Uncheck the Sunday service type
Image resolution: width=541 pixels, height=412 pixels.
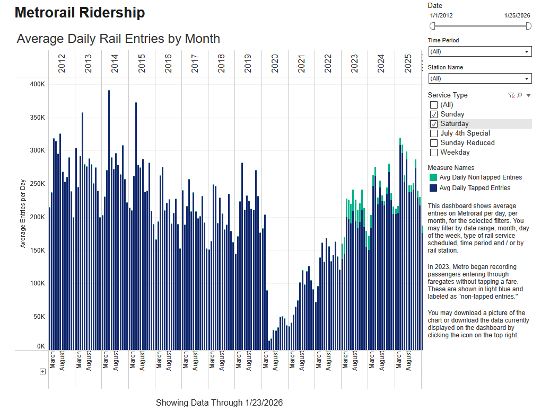[434, 114]
